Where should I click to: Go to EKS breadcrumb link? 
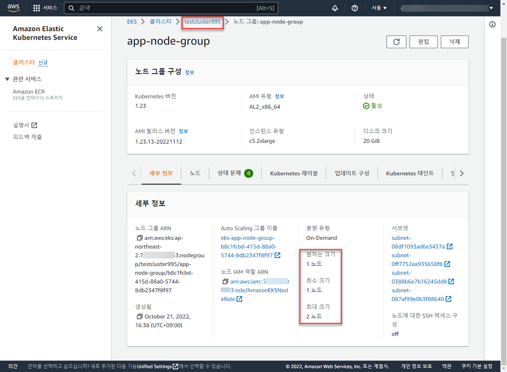[132, 22]
